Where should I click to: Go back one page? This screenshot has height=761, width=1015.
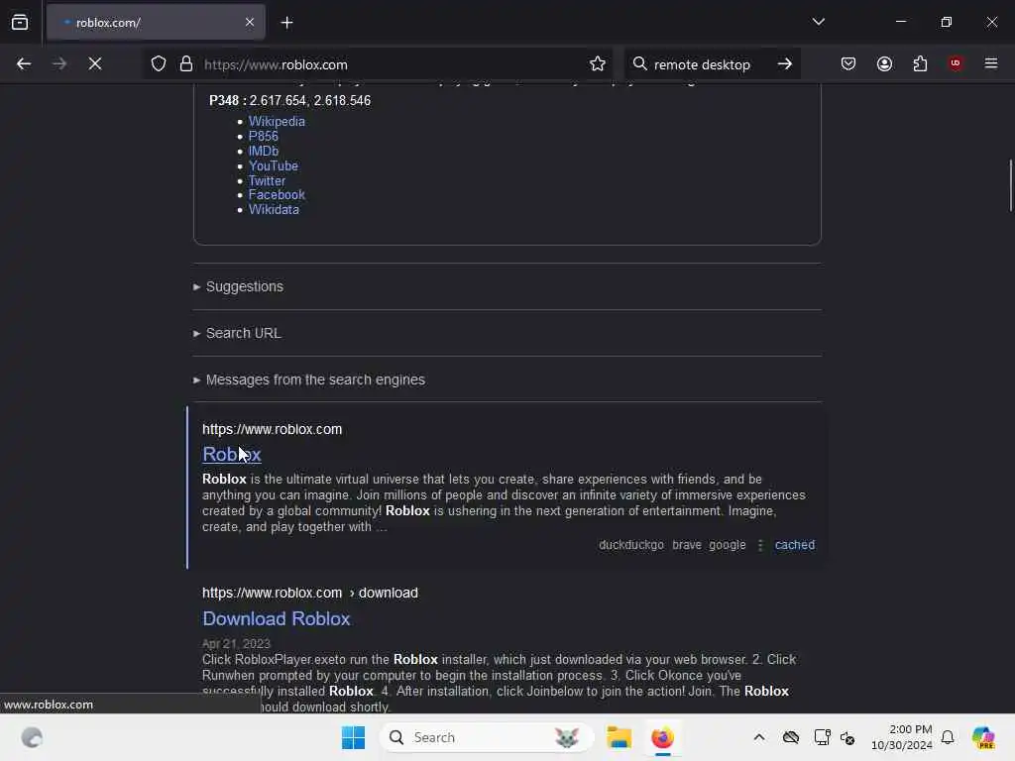pos(24,63)
